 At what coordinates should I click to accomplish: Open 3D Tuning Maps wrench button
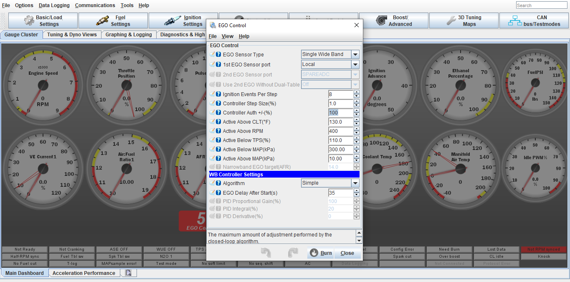click(x=464, y=20)
